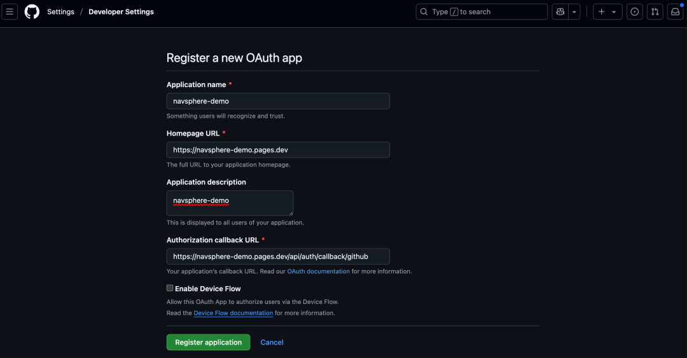
Task: Open the OAuth documentation link
Action: (x=318, y=272)
